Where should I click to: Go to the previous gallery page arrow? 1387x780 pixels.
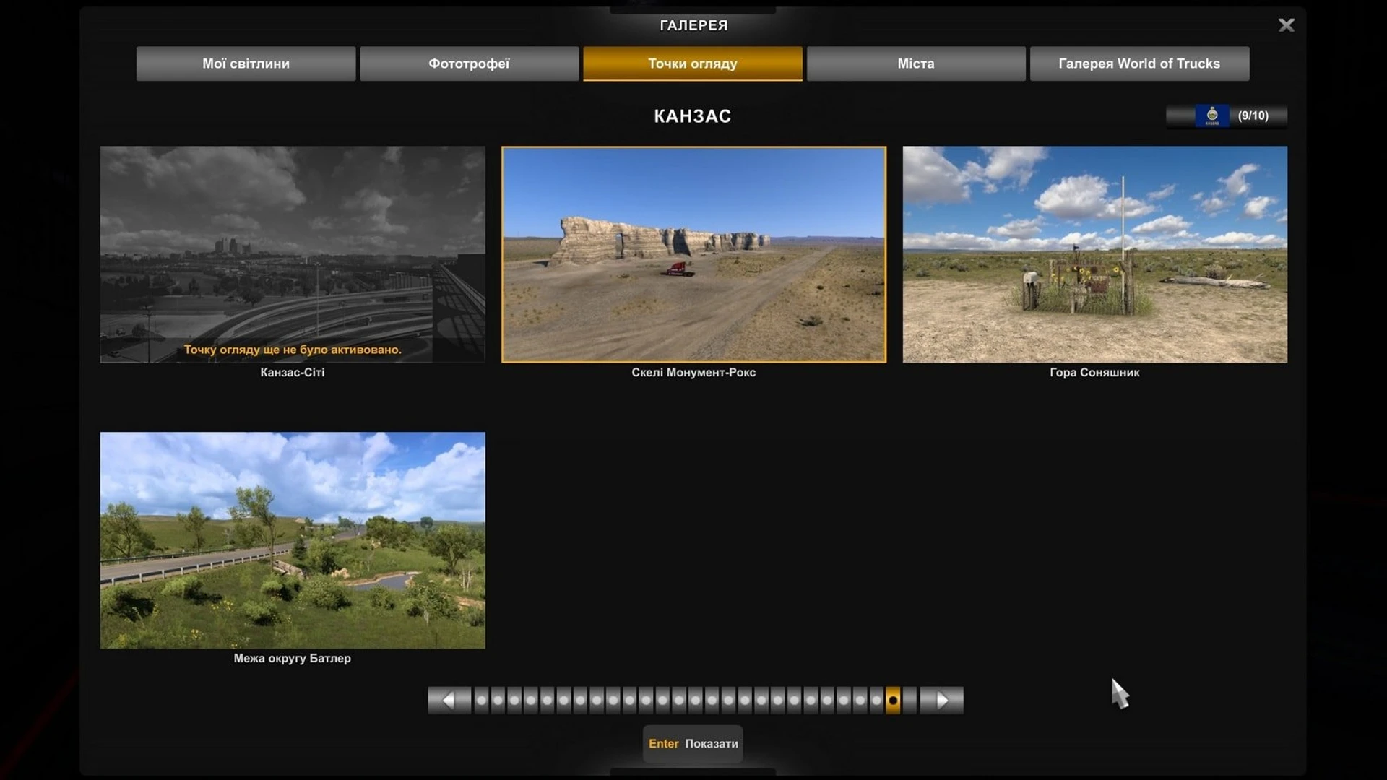449,701
